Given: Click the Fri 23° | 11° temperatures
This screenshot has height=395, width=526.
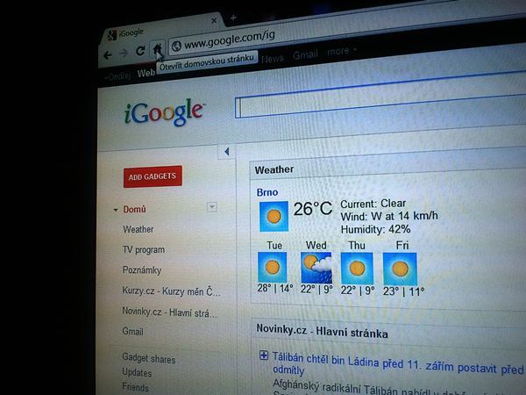Looking at the screenshot, I should coord(403,291).
